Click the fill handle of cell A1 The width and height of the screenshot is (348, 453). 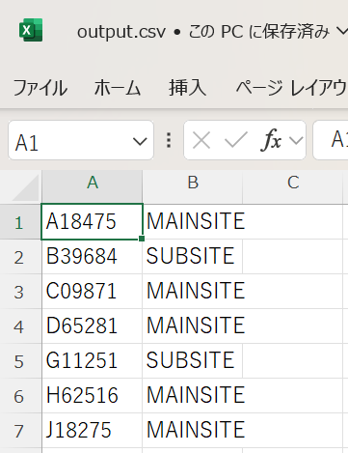point(142,239)
